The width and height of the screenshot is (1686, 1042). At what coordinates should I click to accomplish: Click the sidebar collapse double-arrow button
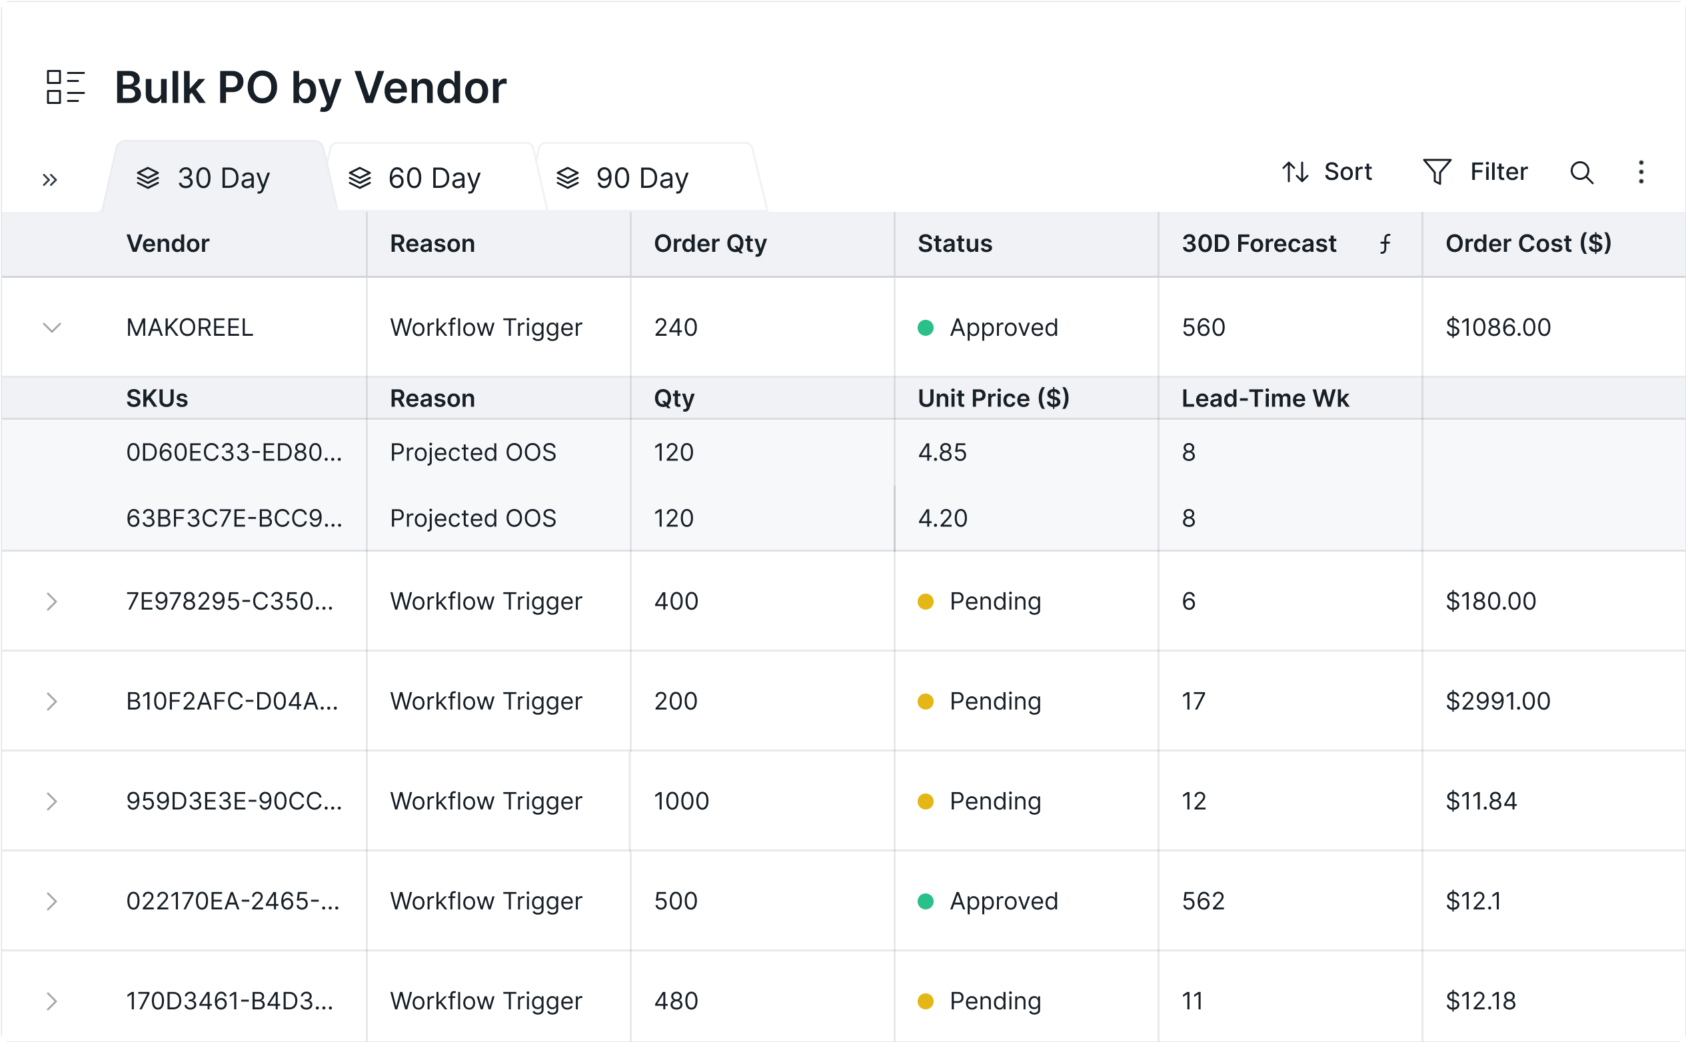coord(49,179)
